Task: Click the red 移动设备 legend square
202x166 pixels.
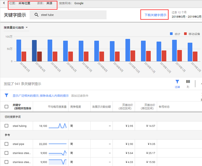Action: pos(185,34)
